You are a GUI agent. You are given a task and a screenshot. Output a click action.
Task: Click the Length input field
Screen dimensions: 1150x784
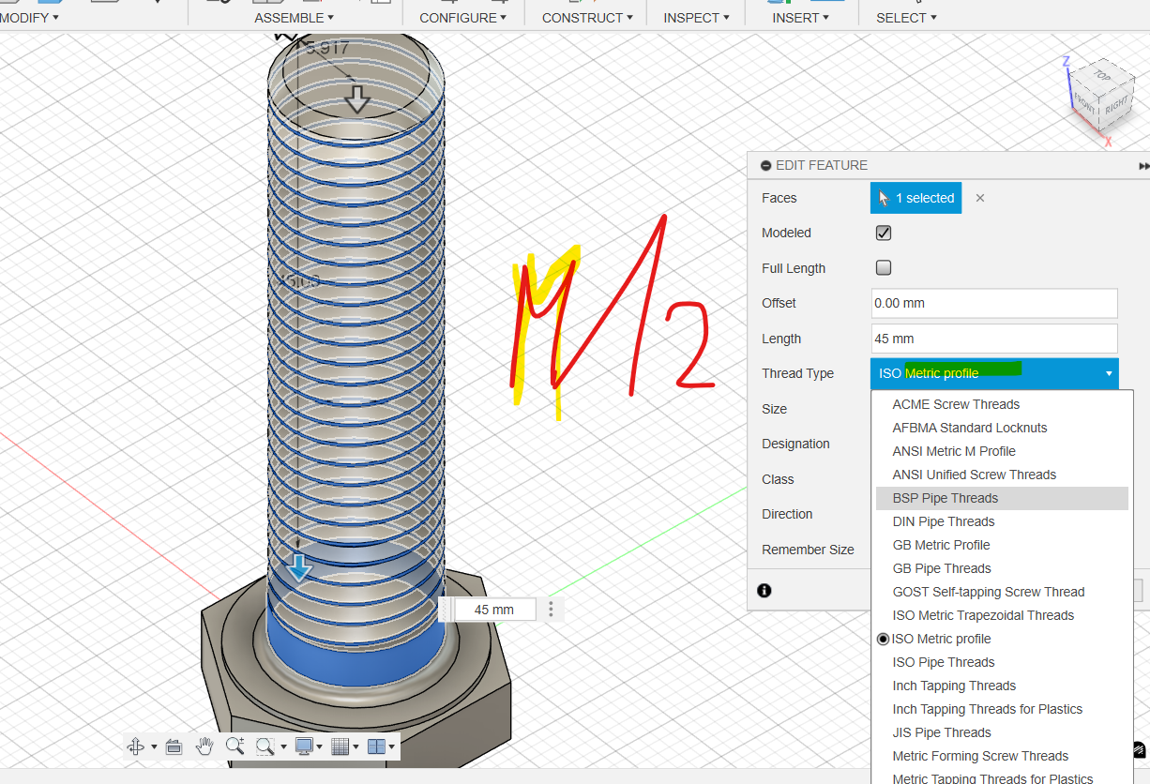click(993, 339)
